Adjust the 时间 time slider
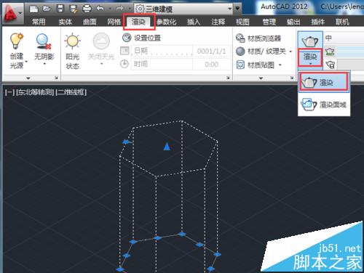This screenshot has width=364, height=273. coord(162,65)
